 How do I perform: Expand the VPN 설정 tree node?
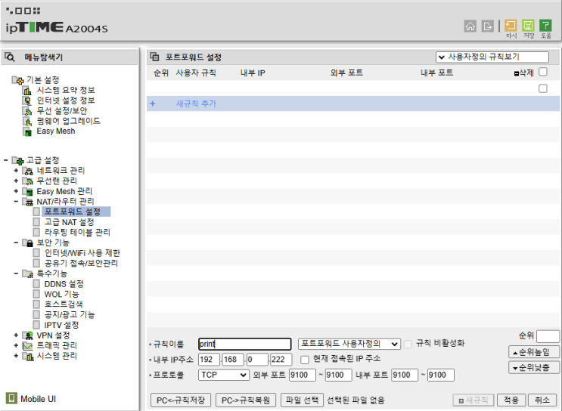tap(16, 335)
